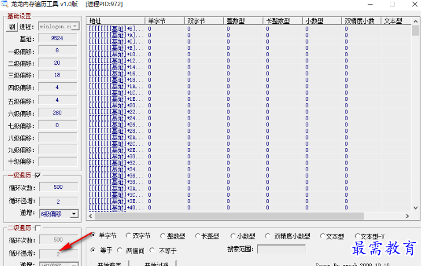421x266 pixels.
Task: Click the empty 十级偏移 input field
Action: point(57,161)
